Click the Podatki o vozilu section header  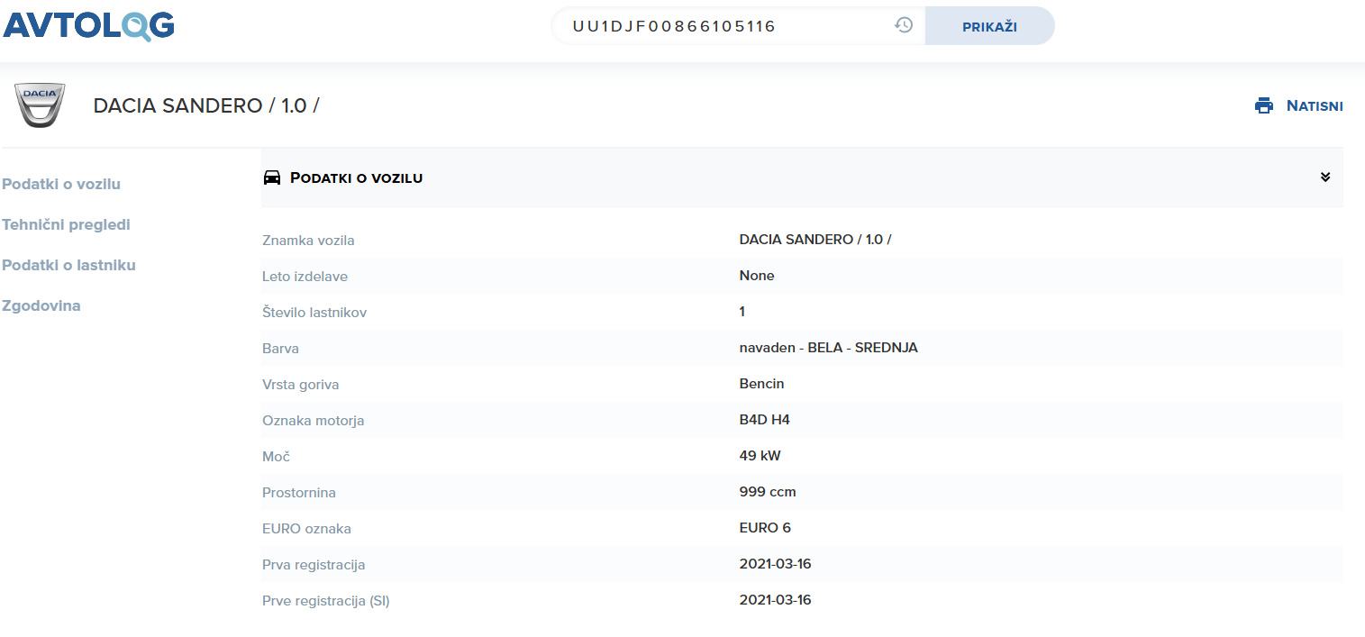(802, 177)
